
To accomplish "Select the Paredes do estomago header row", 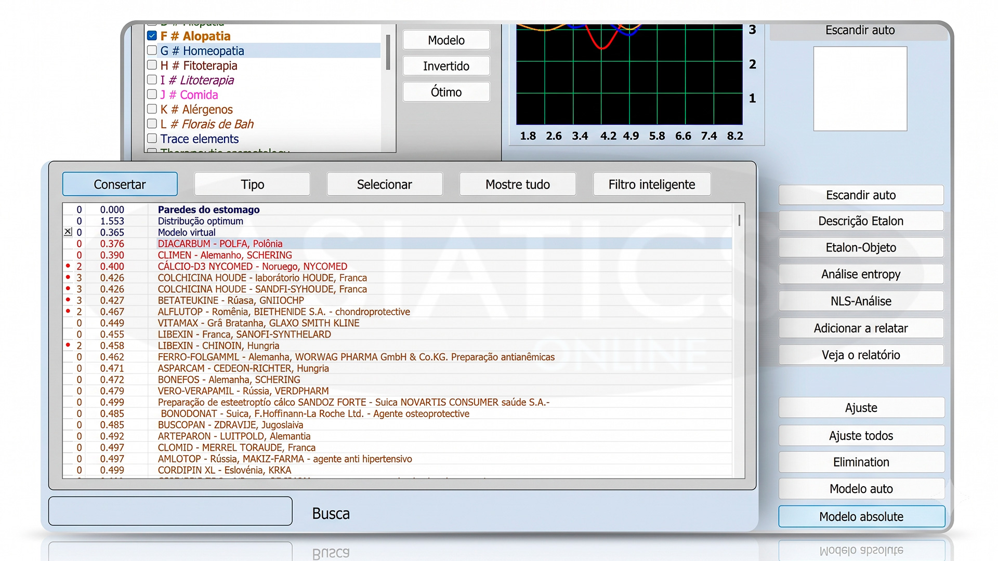I will [398, 209].
